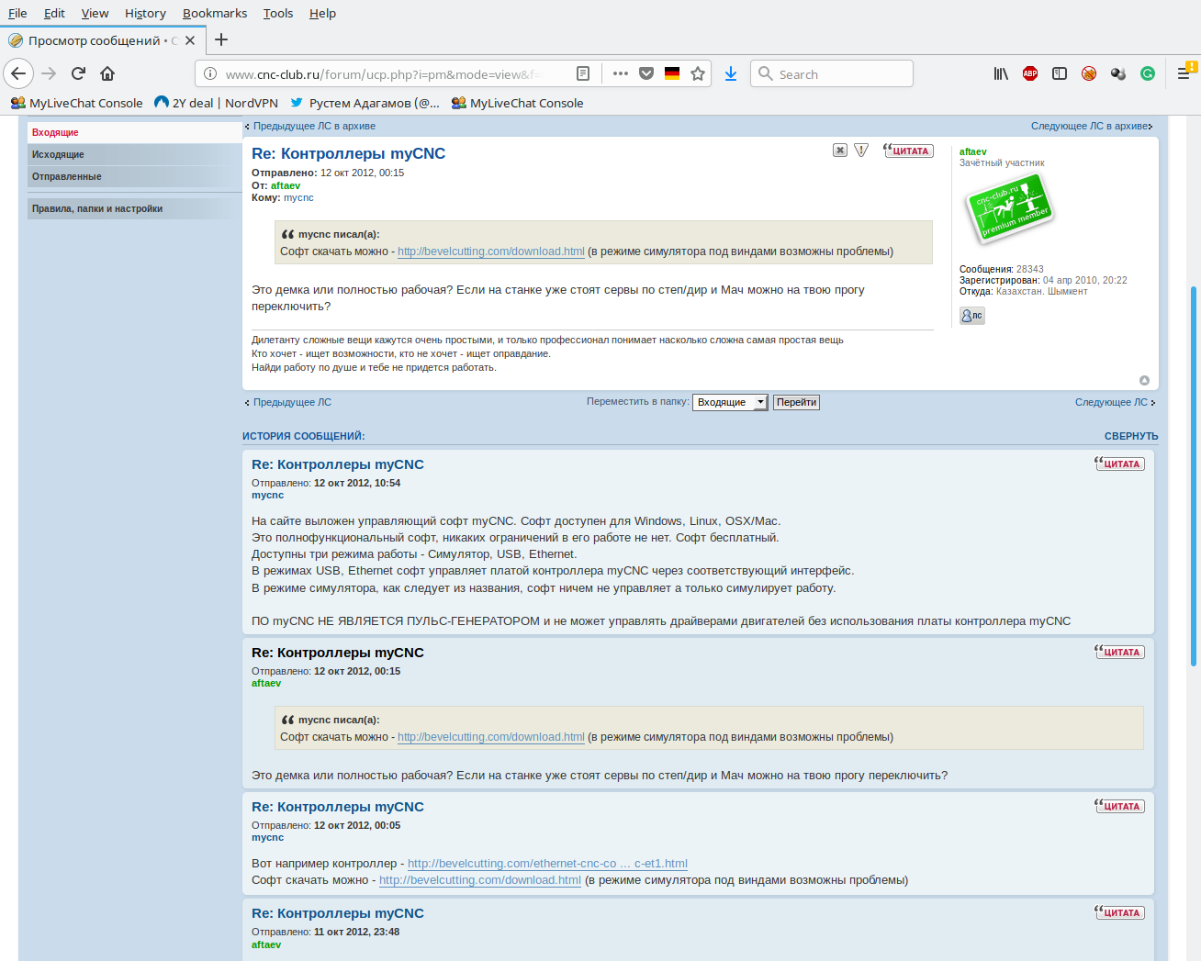Open the History menu
This screenshot has height=961, width=1201.
click(x=145, y=13)
